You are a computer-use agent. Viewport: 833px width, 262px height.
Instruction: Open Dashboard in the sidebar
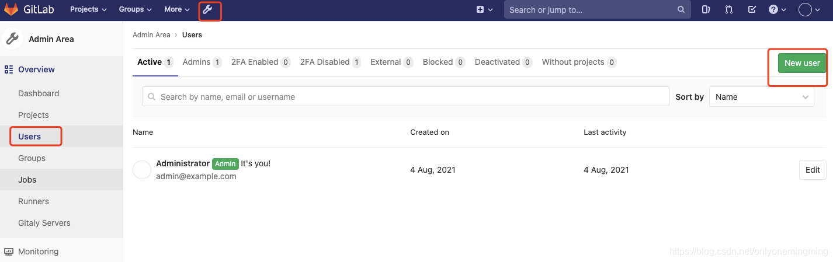39,93
